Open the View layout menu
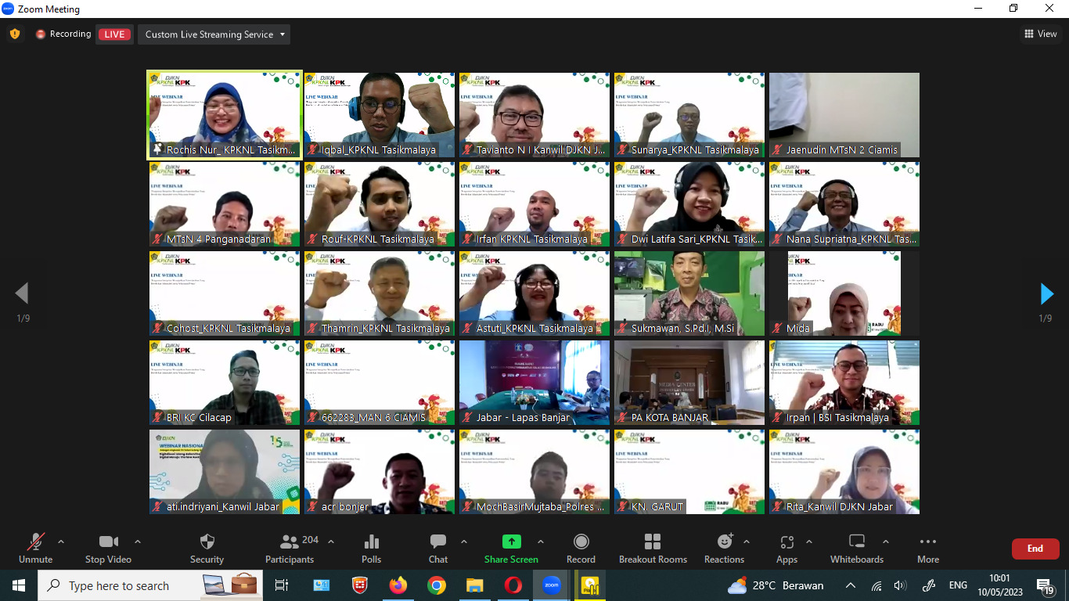 [1041, 34]
